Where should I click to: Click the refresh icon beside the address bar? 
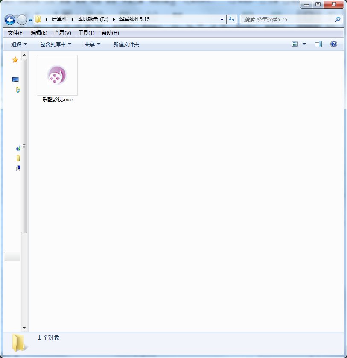(x=232, y=19)
